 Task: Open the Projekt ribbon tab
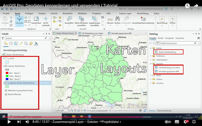[6, 13]
